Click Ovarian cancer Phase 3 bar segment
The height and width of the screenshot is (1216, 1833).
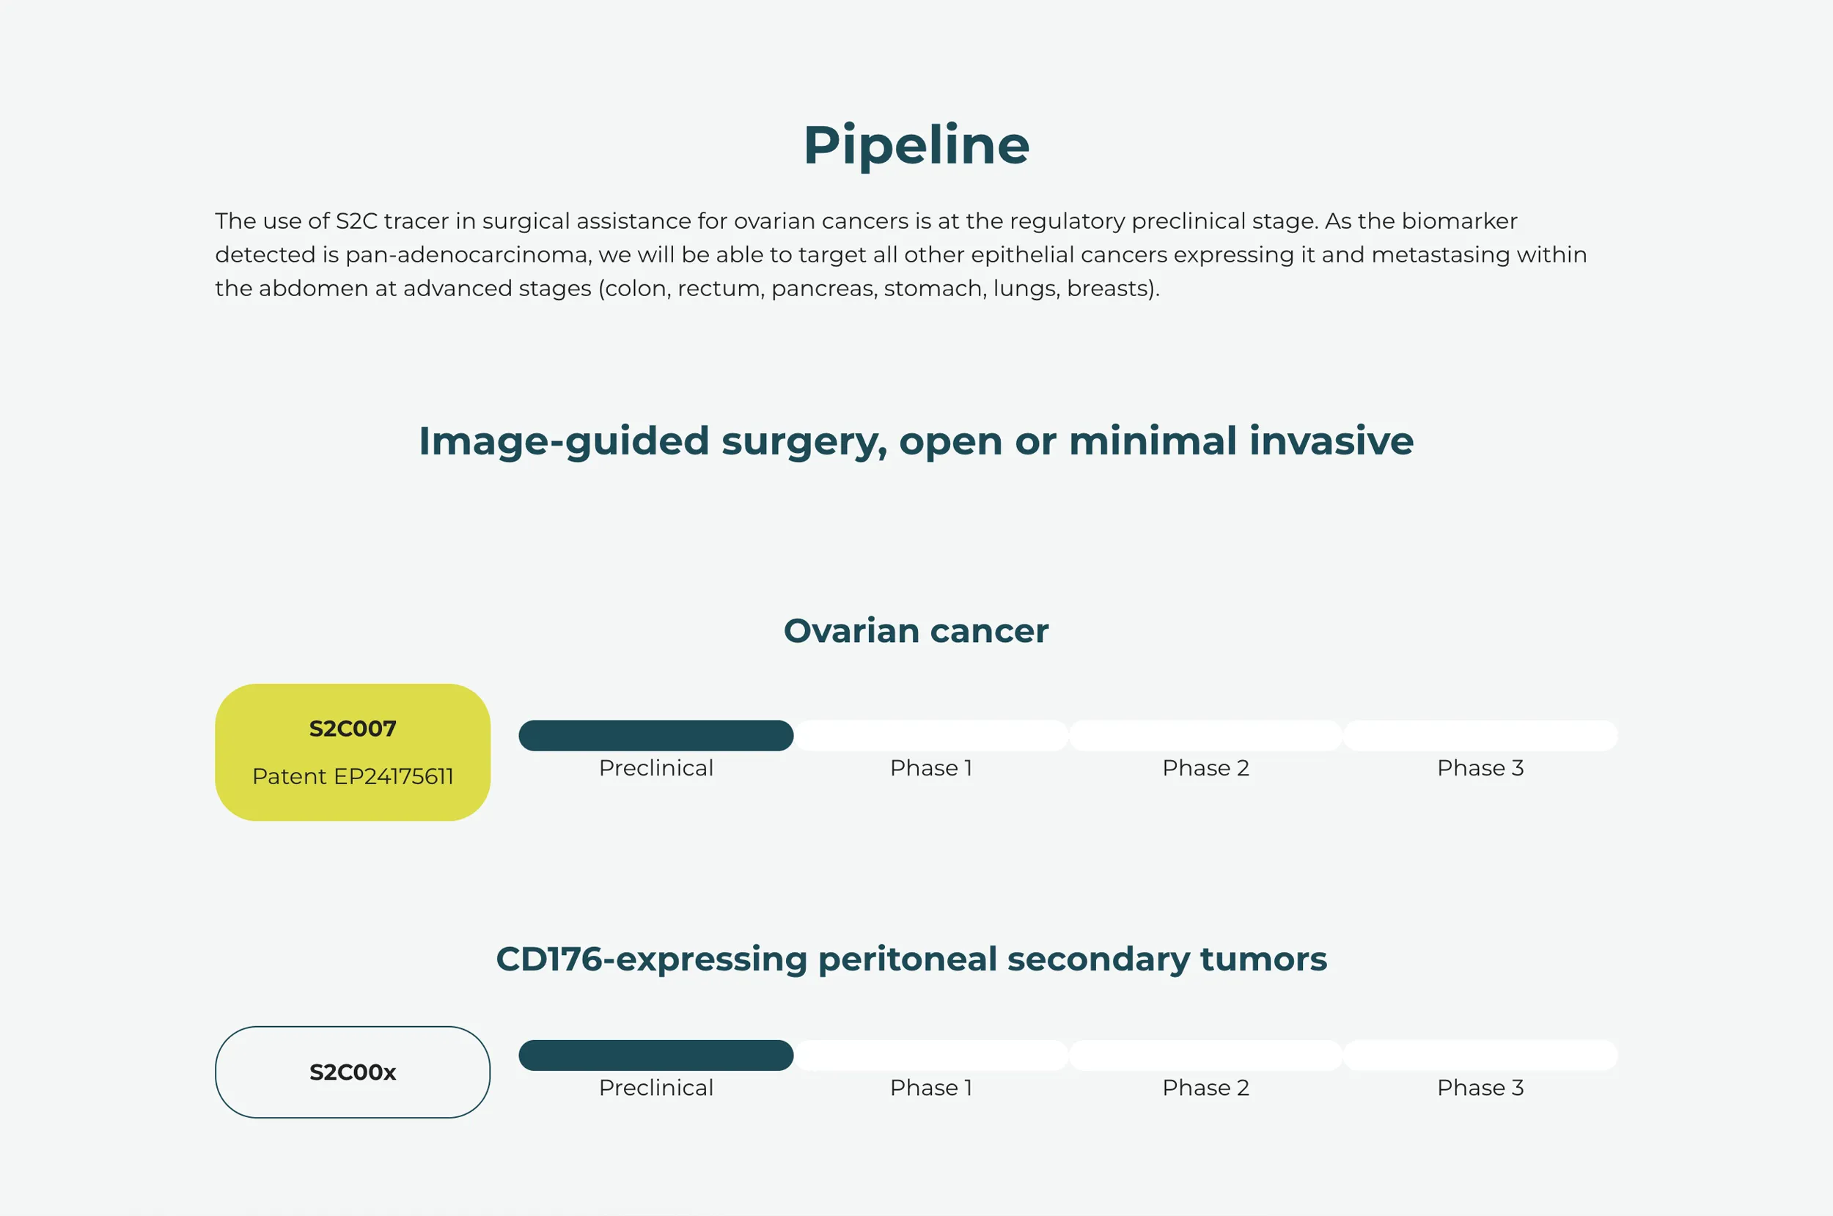coord(1480,735)
